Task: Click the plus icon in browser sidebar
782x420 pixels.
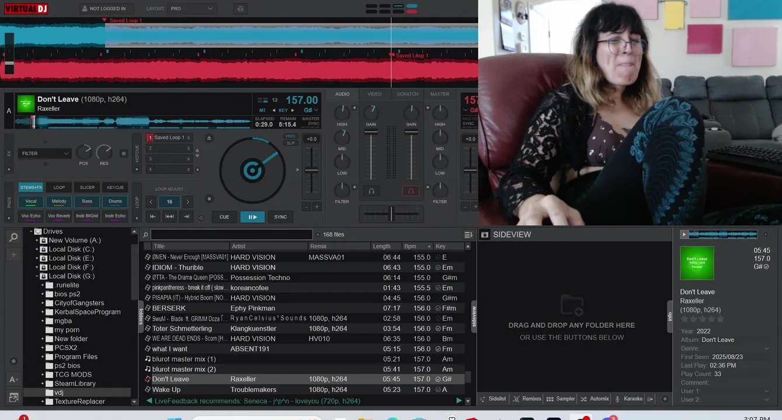Action: coord(13,255)
